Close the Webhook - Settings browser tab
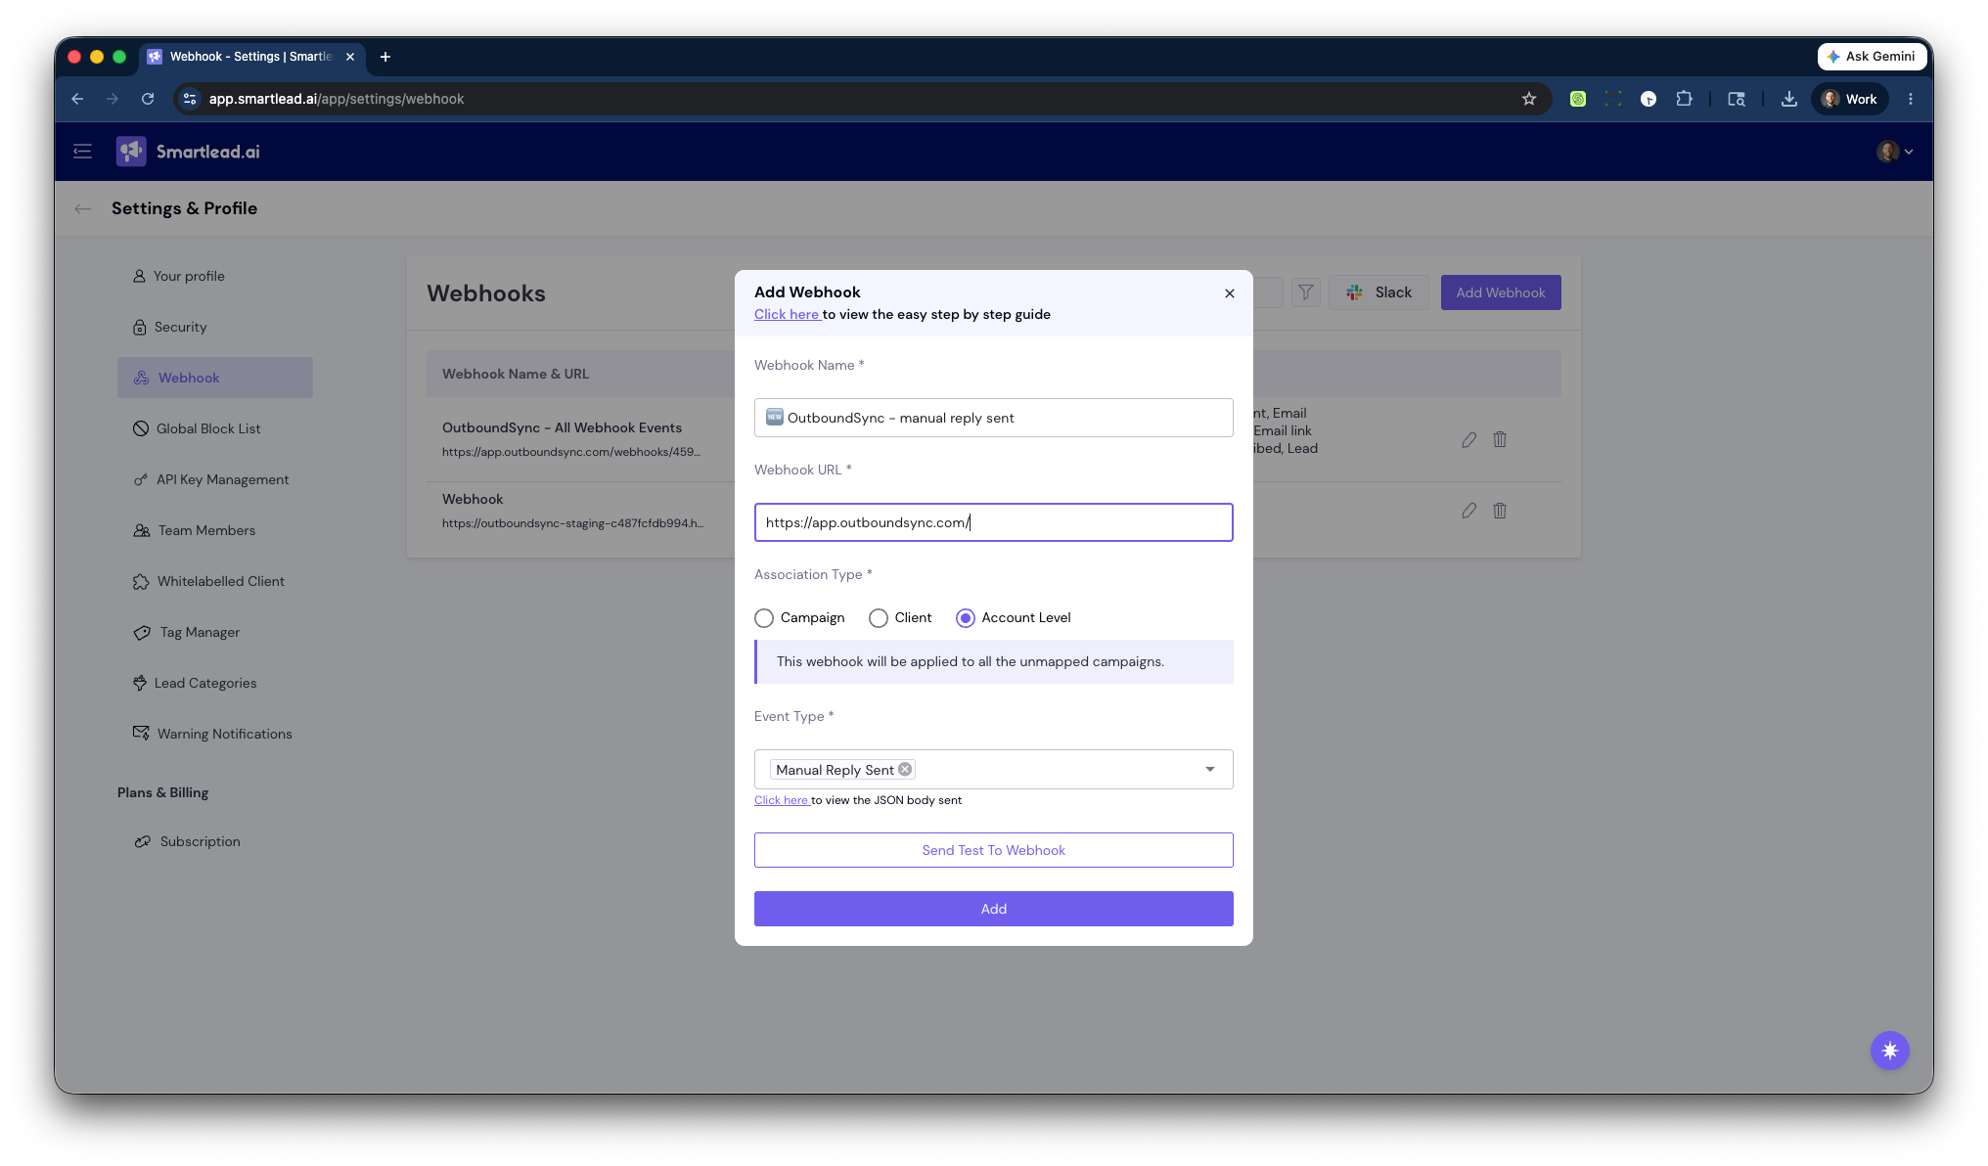 (350, 57)
